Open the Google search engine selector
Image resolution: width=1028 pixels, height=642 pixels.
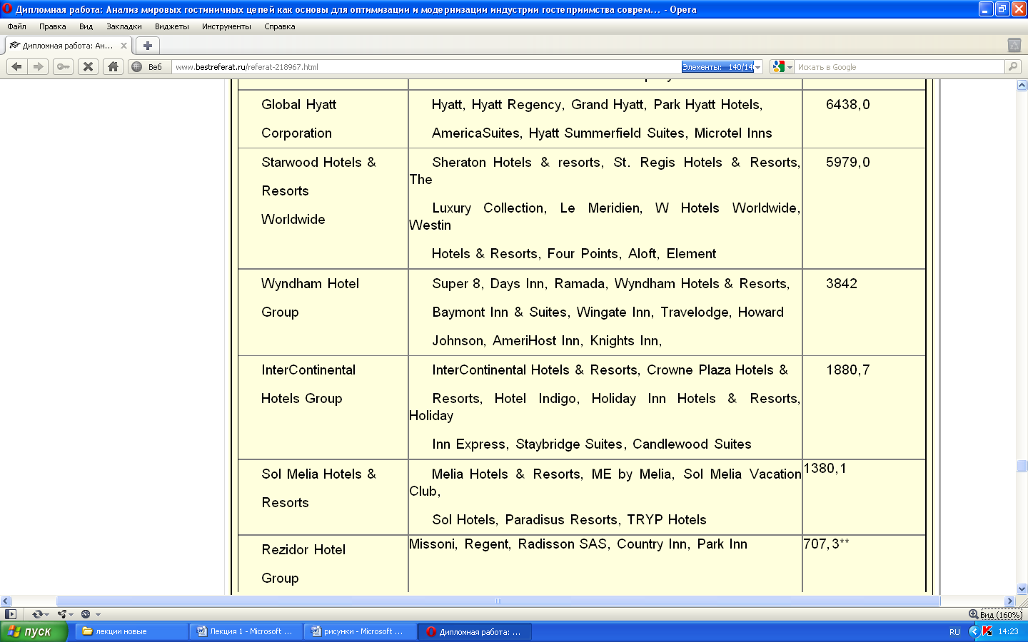click(x=782, y=66)
